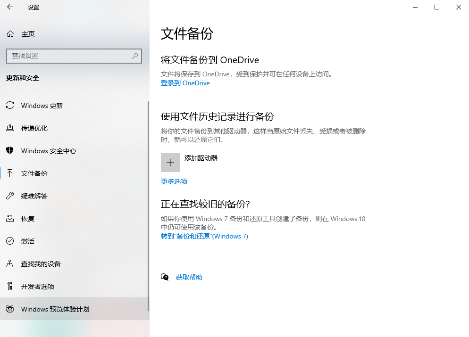This screenshot has height=337, width=469.
Task: Select the 查找我的设备 icon
Action: tap(10, 263)
